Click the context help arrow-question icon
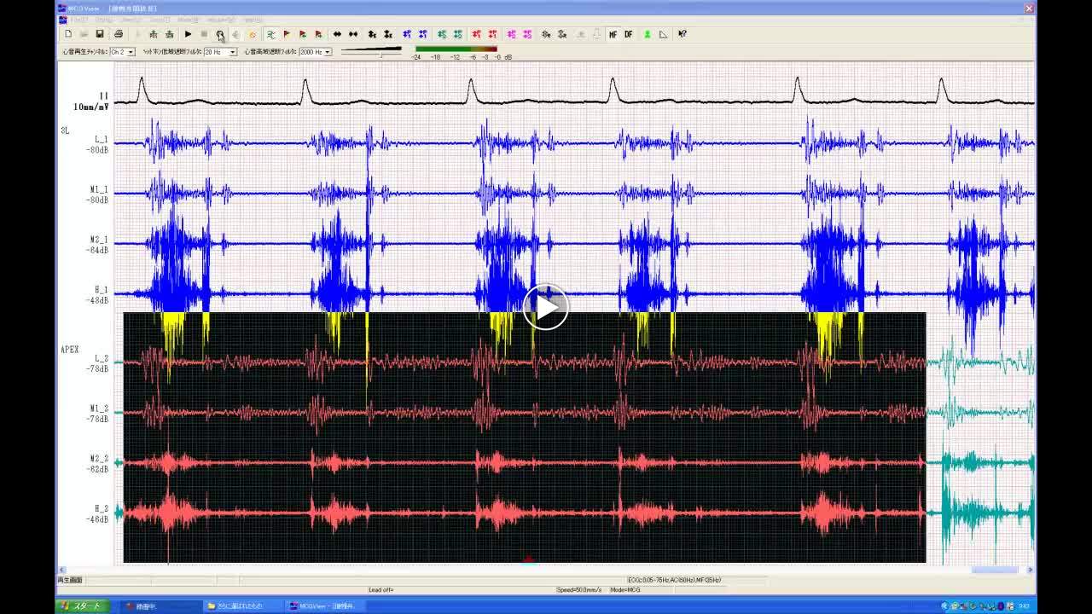This screenshot has height=614, width=1092. [x=682, y=34]
